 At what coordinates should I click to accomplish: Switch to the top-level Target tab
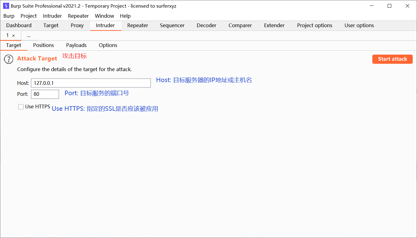point(51,26)
